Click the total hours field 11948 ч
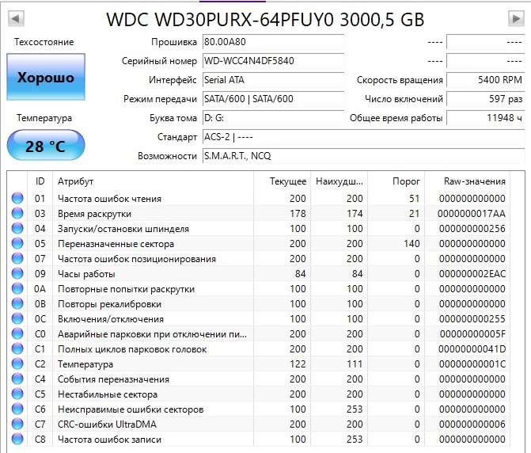The image size is (531, 453). point(485,118)
